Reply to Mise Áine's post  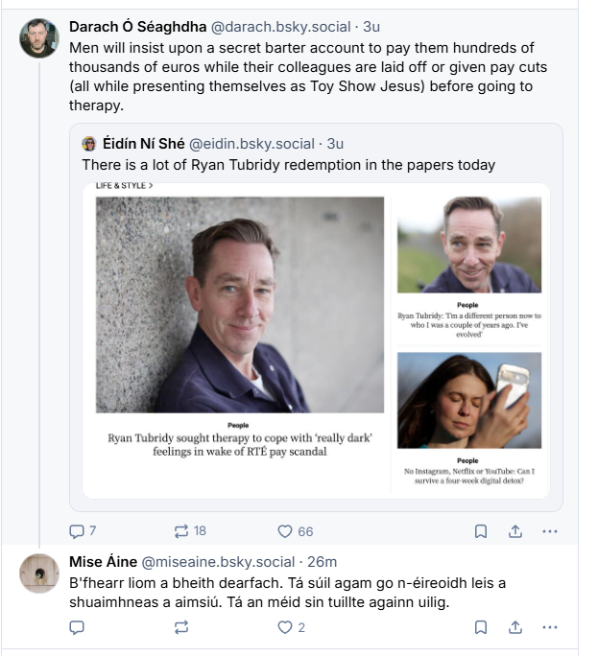click(x=78, y=627)
